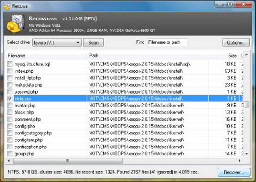Sort by the Filename column header
Image resolution: width=256 pixels, height=182 pixels.
pos(46,56)
